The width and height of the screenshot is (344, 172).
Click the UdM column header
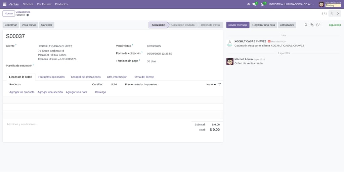click(114, 84)
